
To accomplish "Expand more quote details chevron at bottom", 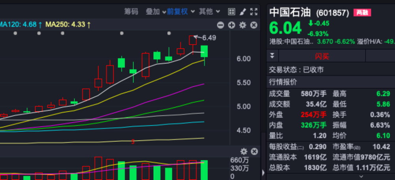I will click(x=361, y=176).
